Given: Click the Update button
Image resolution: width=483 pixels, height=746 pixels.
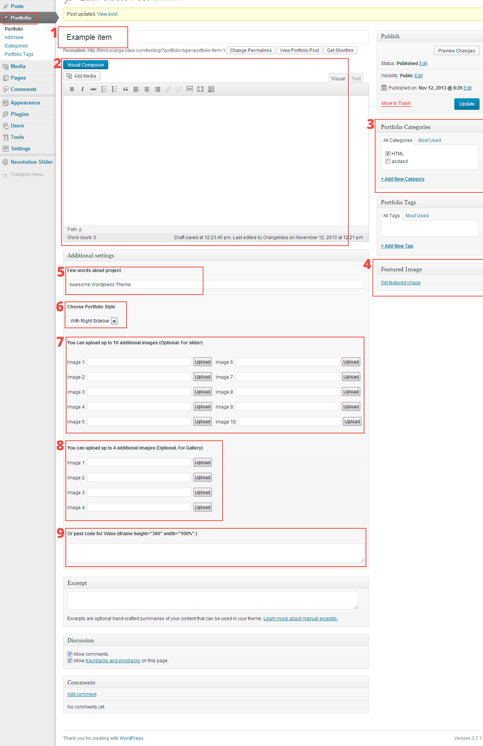Looking at the screenshot, I should click(x=467, y=104).
